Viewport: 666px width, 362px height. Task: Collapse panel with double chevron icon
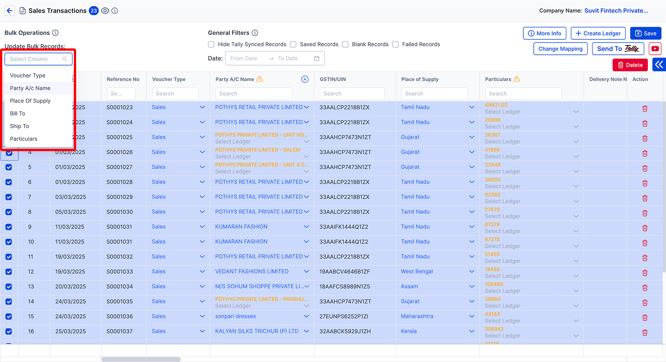pyautogui.click(x=659, y=65)
